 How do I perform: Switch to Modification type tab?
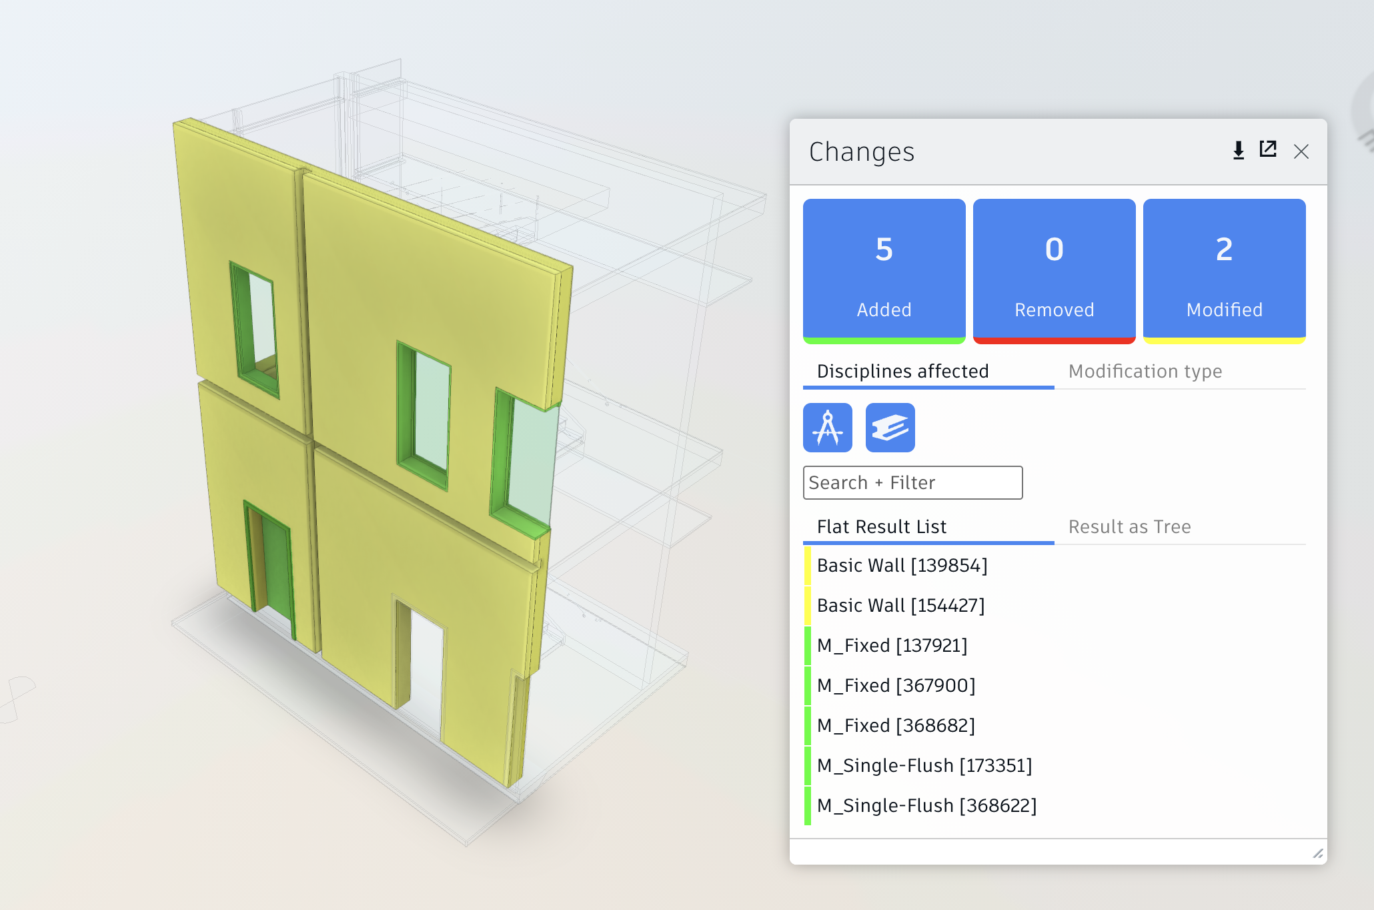click(x=1145, y=372)
